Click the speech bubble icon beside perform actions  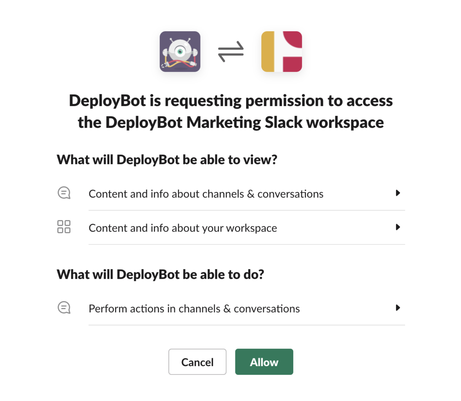[x=64, y=308]
